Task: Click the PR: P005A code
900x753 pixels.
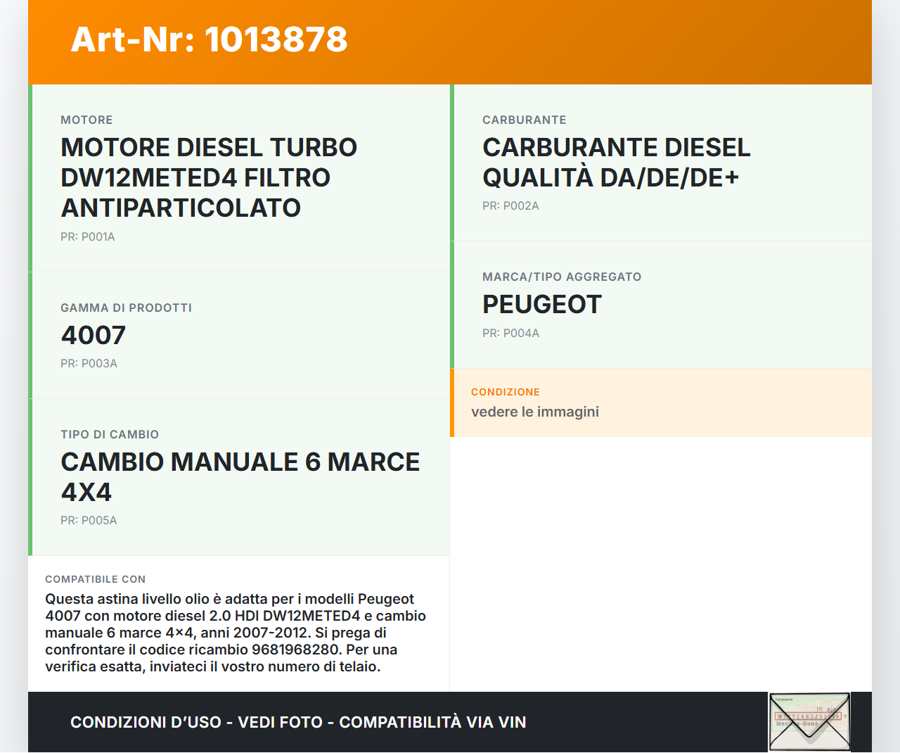Action: [x=89, y=521]
